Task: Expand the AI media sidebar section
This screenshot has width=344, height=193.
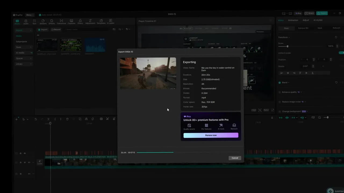Action: click(x=24, y=53)
